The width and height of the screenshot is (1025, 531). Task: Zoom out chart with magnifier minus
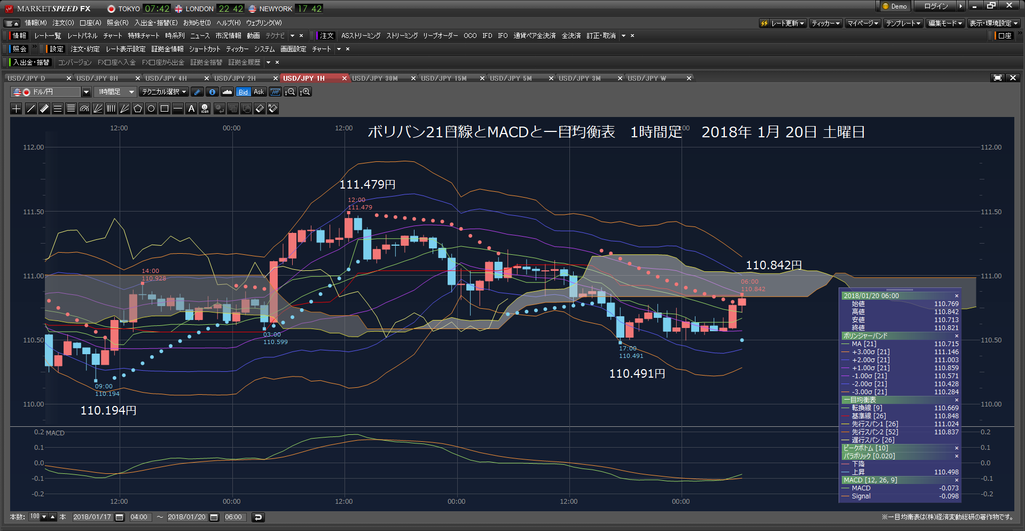[x=290, y=92]
